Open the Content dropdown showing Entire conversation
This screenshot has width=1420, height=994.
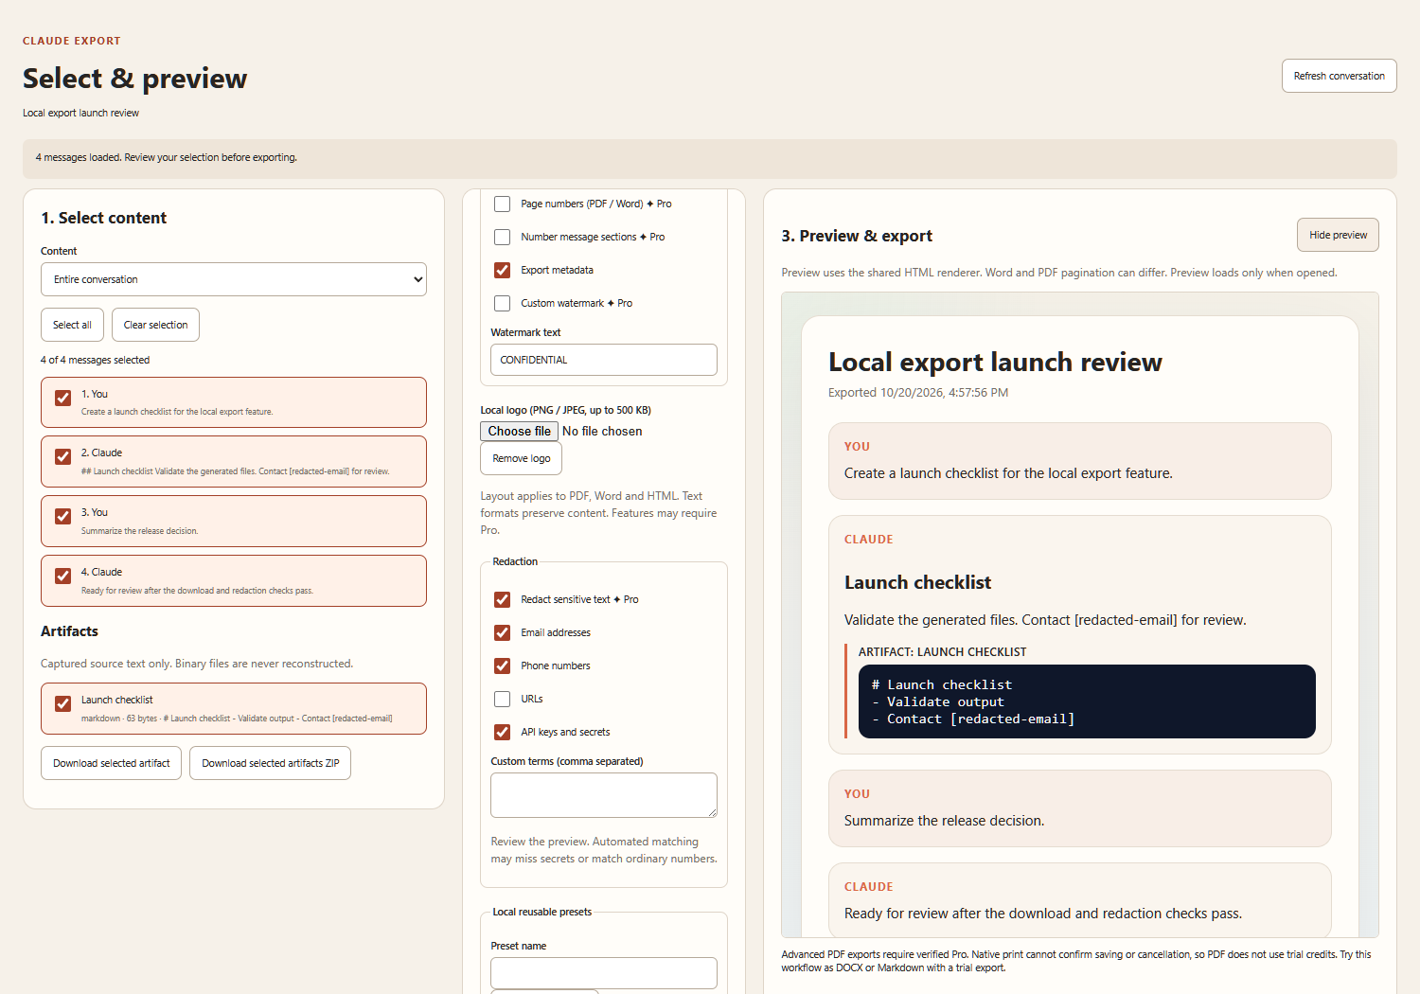234,279
